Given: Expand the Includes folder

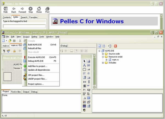Looking at the screenshot, I should click(103, 63).
